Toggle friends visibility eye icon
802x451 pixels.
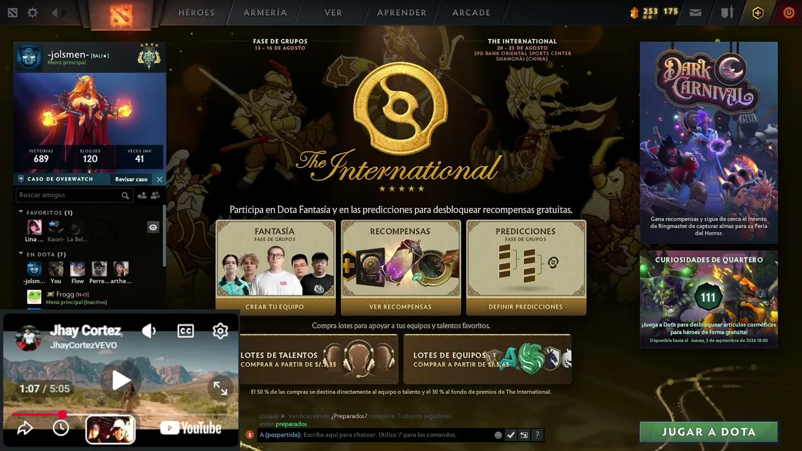click(x=153, y=227)
